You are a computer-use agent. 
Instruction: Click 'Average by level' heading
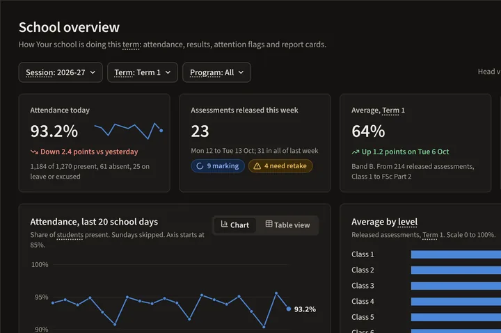pyautogui.click(x=384, y=222)
